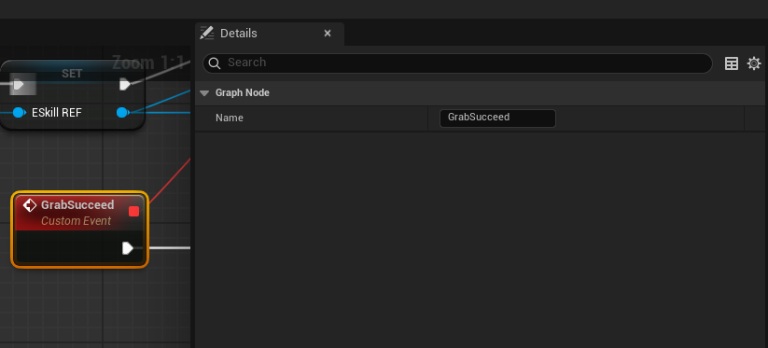Click the GrabSucceed execution output pin
This screenshot has height=348, width=768.
point(127,248)
